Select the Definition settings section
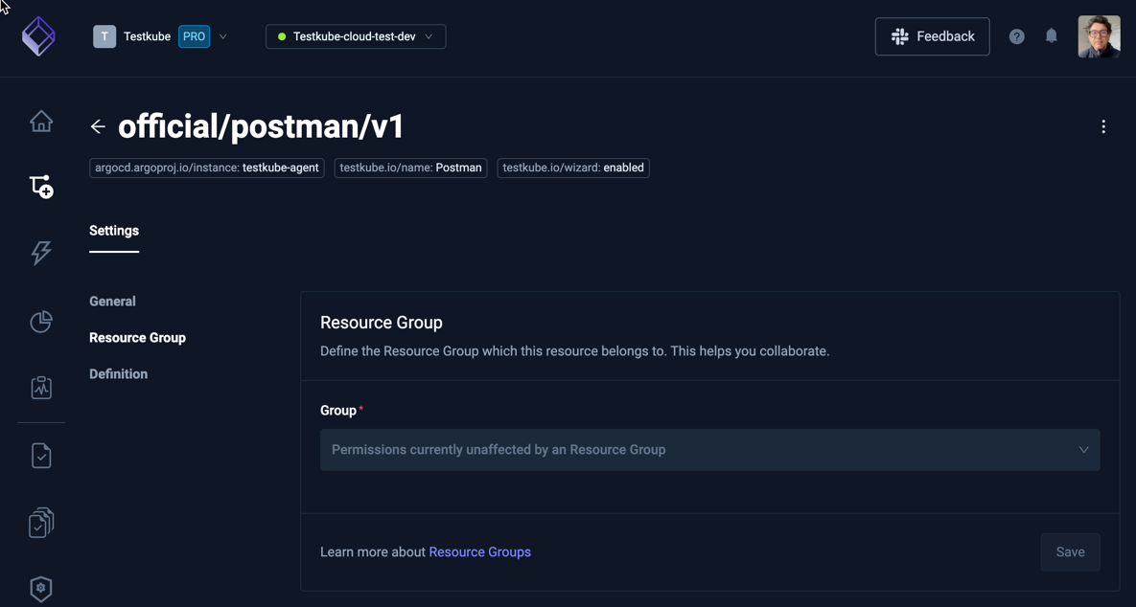 coord(118,373)
